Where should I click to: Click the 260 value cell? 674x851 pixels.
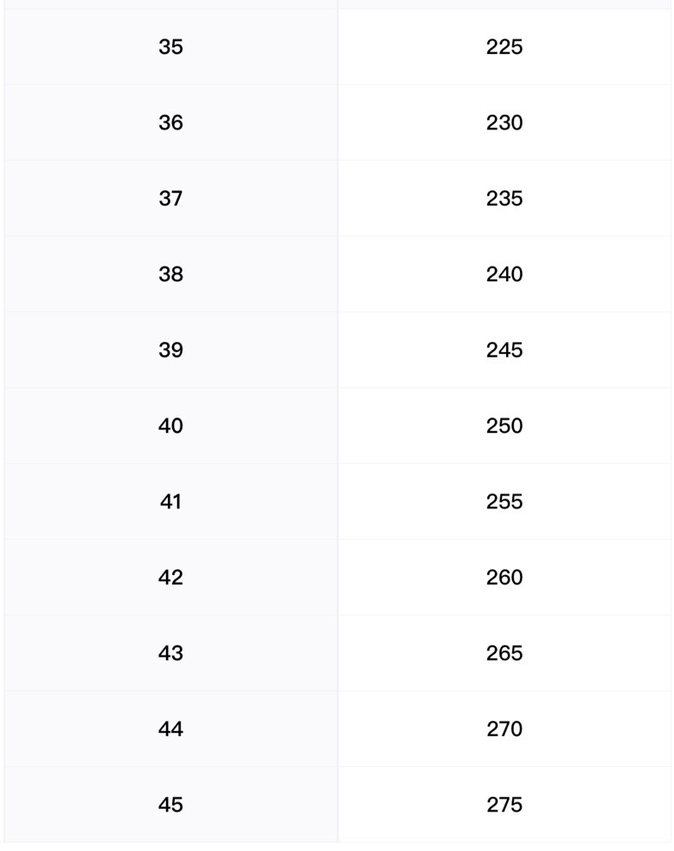click(x=504, y=577)
